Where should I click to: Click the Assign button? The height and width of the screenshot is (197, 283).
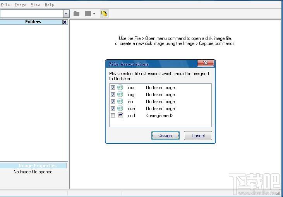[x=165, y=136]
